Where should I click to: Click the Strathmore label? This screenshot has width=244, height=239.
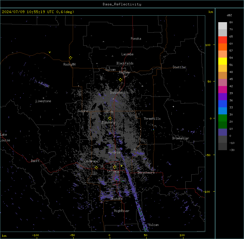(x=146, y=173)
